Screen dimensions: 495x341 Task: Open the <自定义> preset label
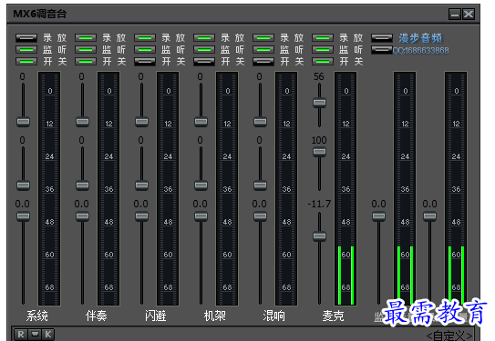click(x=449, y=336)
